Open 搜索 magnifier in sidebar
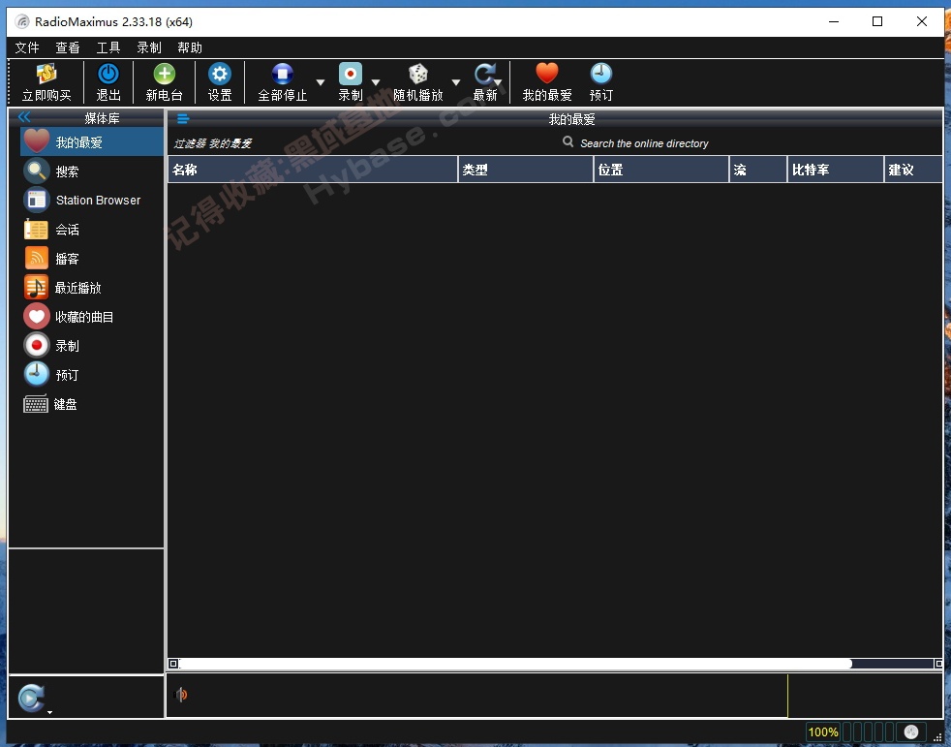951x747 pixels. (92, 171)
